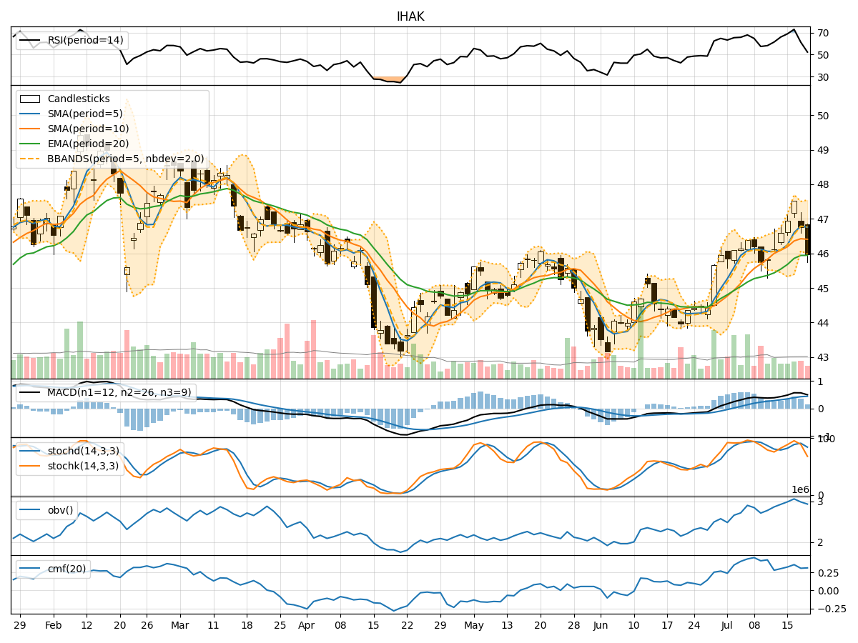Click the obv() legend line symbol
The image size is (858, 643).
point(30,510)
